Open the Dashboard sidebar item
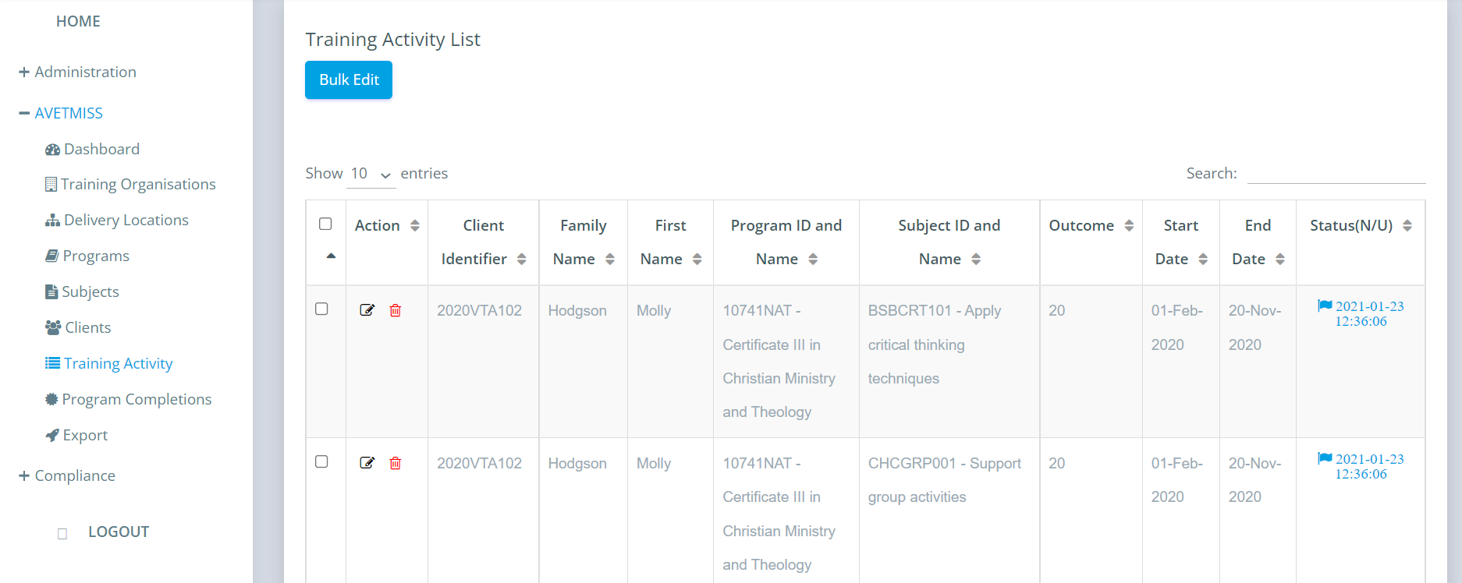 tap(93, 149)
